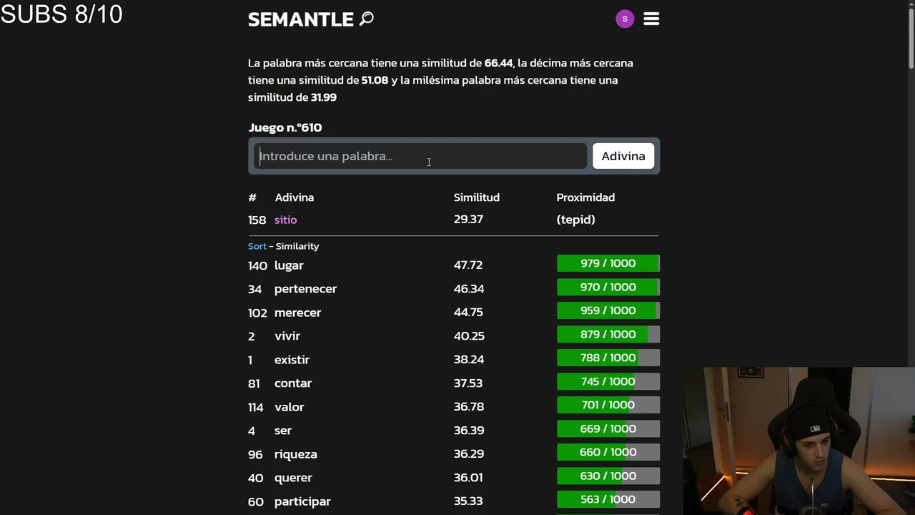Open the purple user avatar icon
This screenshot has height=515, width=915.
[625, 19]
